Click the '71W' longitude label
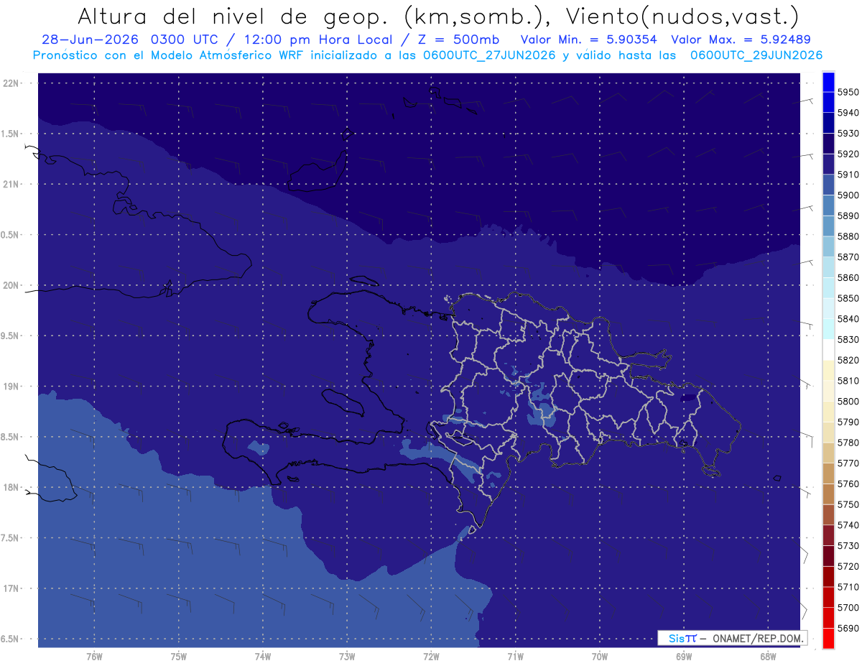The width and height of the screenshot is (862, 666). [x=515, y=657]
